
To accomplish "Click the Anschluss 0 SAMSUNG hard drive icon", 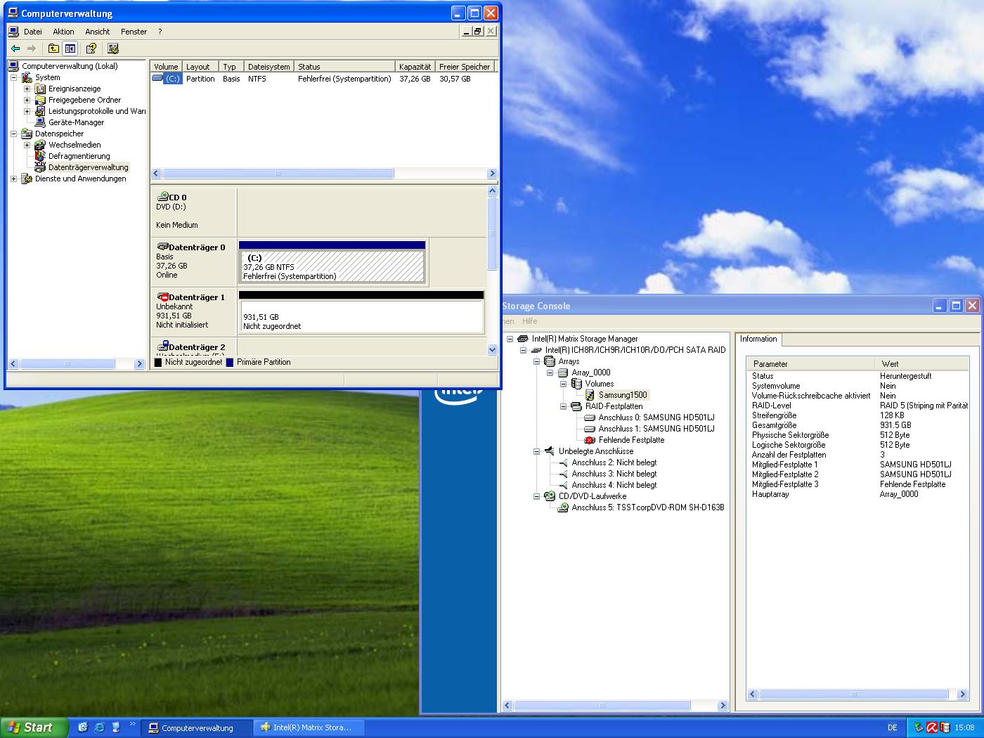I will pos(590,417).
